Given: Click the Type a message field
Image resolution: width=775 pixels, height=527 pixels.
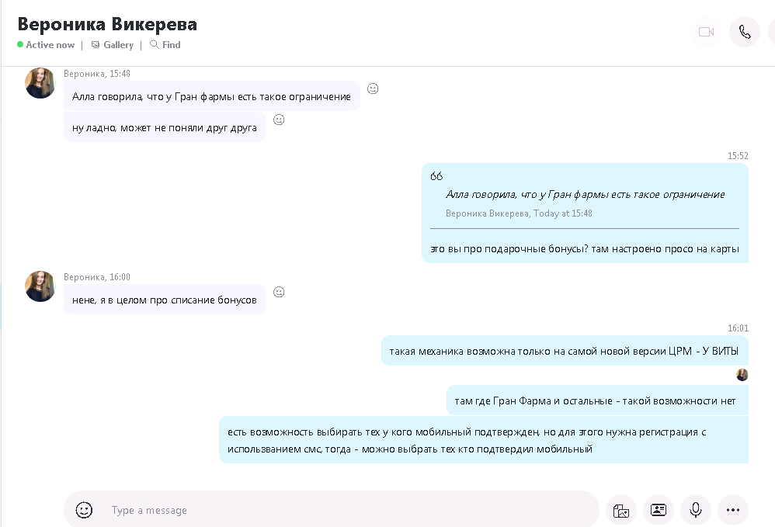Looking at the screenshot, I should (349, 510).
